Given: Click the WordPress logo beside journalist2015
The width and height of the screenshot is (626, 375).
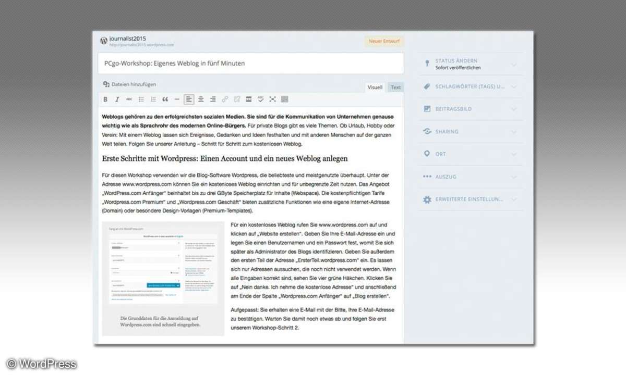Looking at the screenshot, I should [103, 40].
